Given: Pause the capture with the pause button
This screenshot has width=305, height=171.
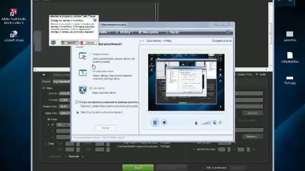Looking at the screenshot, I should pos(155,123).
